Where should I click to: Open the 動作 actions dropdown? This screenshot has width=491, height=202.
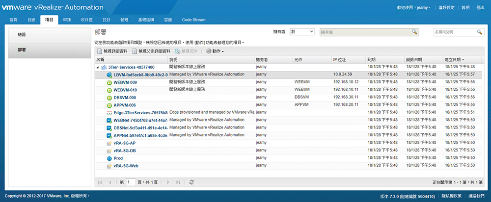[215, 51]
